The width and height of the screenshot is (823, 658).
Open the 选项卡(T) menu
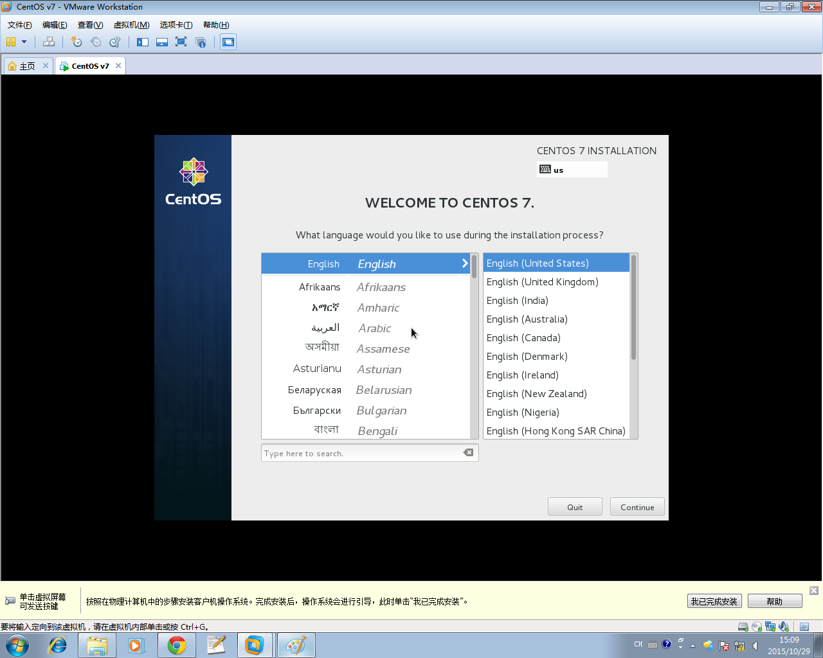coord(176,25)
